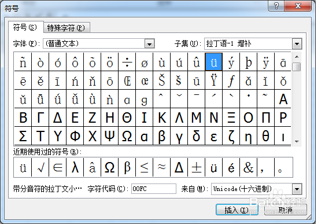Switch to the 特殊字符(P) tab
This screenshot has width=325, height=224.
(x=67, y=28)
